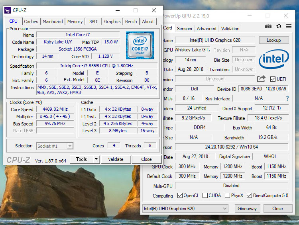Click the Lookup button in GPU-Z

tap(273, 40)
